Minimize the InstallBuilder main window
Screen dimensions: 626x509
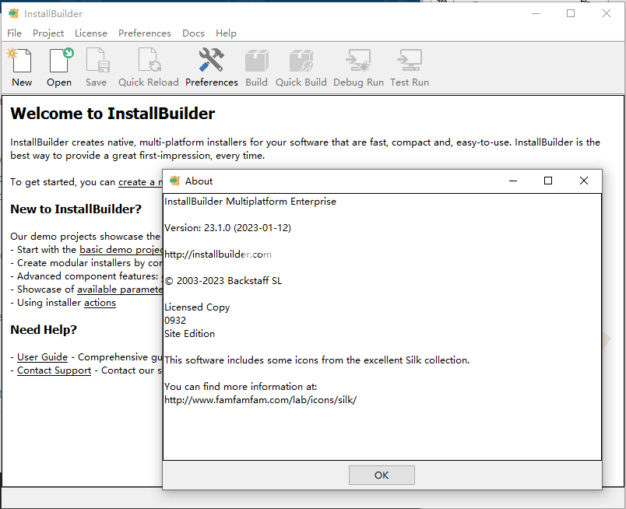point(536,13)
